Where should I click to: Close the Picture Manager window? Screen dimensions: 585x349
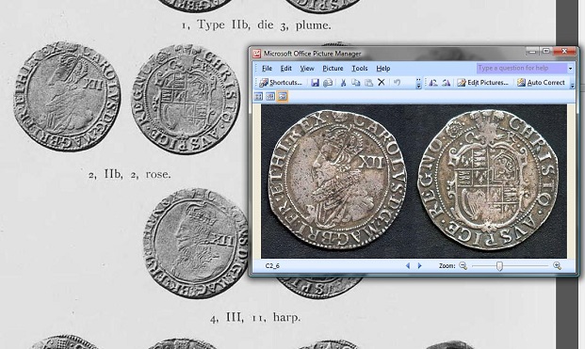[x=564, y=52]
